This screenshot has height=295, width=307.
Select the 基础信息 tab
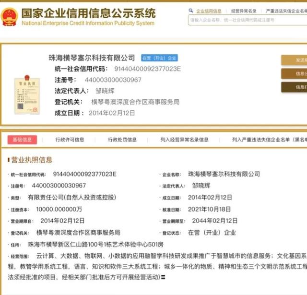[x=22, y=140]
